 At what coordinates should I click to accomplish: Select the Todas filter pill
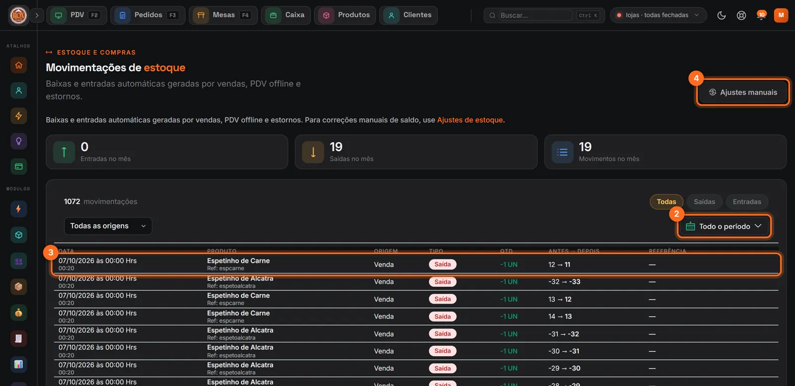pyautogui.click(x=666, y=202)
